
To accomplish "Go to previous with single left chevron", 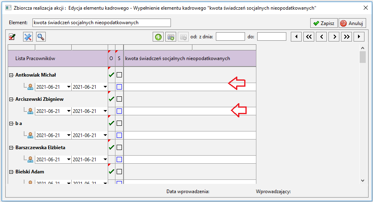I will click(322, 37).
